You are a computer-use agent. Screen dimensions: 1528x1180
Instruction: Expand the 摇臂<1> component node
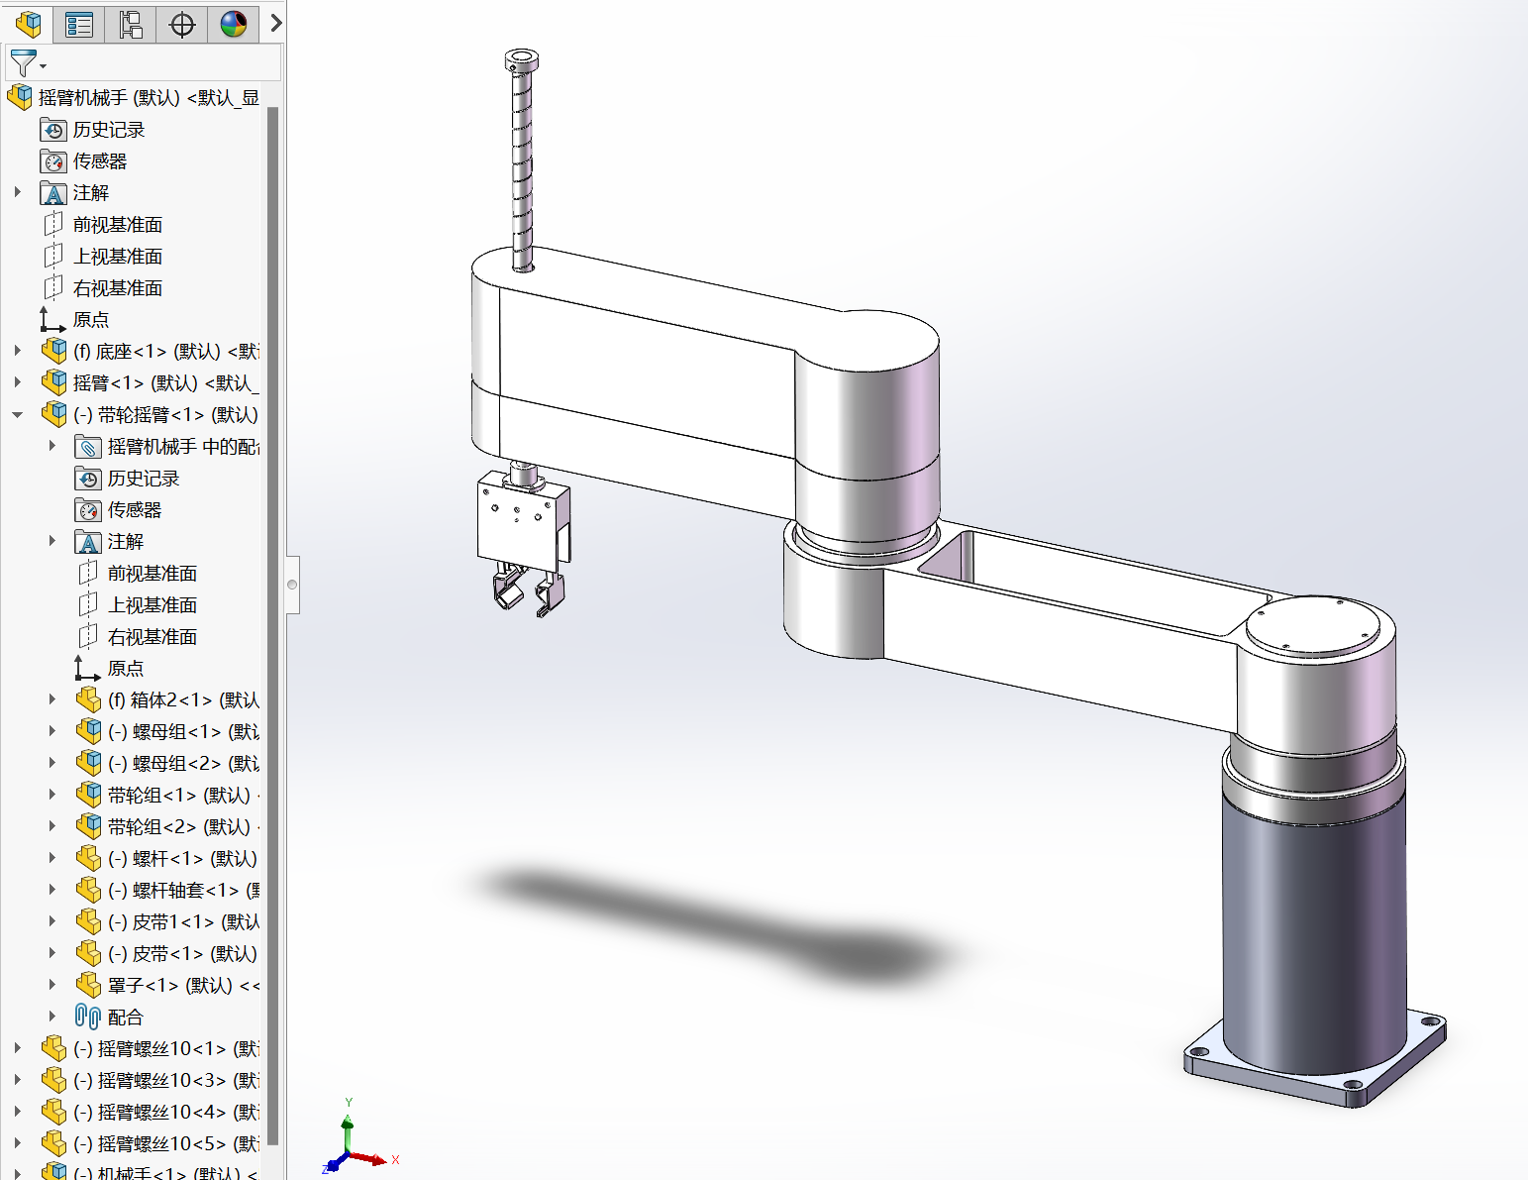(x=18, y=383)
